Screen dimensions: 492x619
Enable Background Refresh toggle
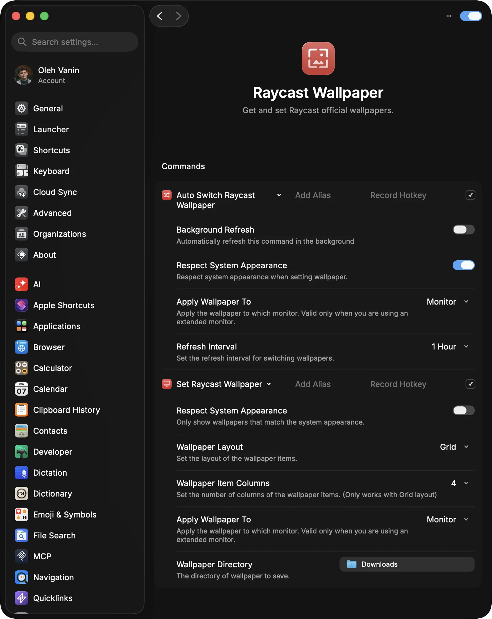pyautogui.click(x=463, y=230)
